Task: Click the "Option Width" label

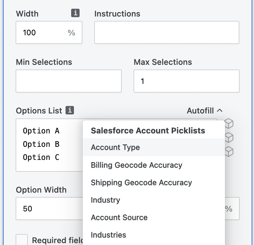Action: click(x=41, y=190)
